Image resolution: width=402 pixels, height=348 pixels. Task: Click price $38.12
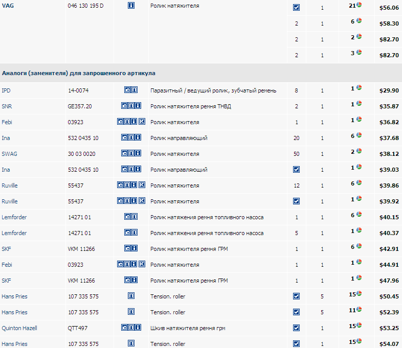point(389,154)
